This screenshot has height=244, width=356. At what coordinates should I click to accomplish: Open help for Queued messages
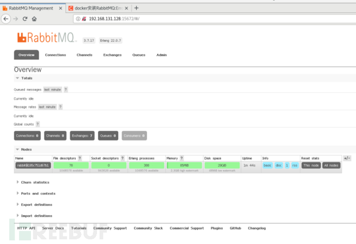(x=66, y=89)
